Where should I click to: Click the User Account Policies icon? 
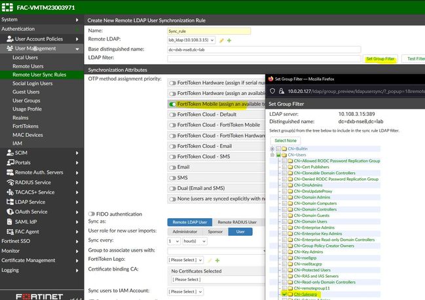click(x=10, y=39)
